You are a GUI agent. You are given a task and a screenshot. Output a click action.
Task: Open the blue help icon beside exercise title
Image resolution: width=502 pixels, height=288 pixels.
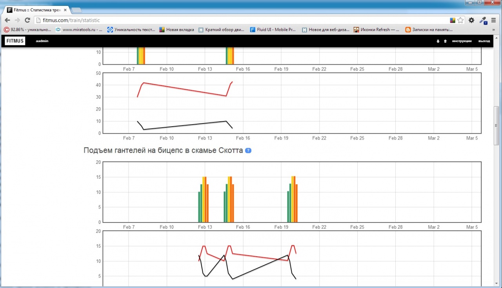tap(248, 150)
